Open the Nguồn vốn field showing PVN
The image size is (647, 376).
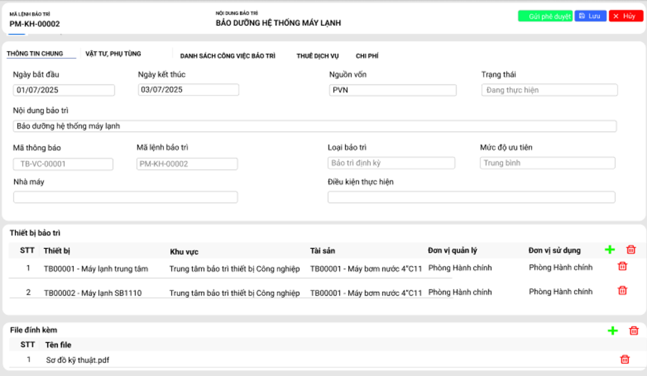tap(393, 90)
